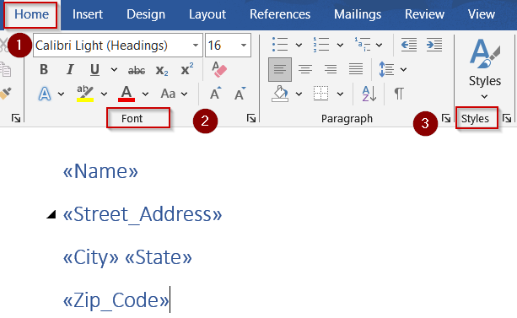
Task: Open bullet library dropdown arrow
Action: [299, 45]
